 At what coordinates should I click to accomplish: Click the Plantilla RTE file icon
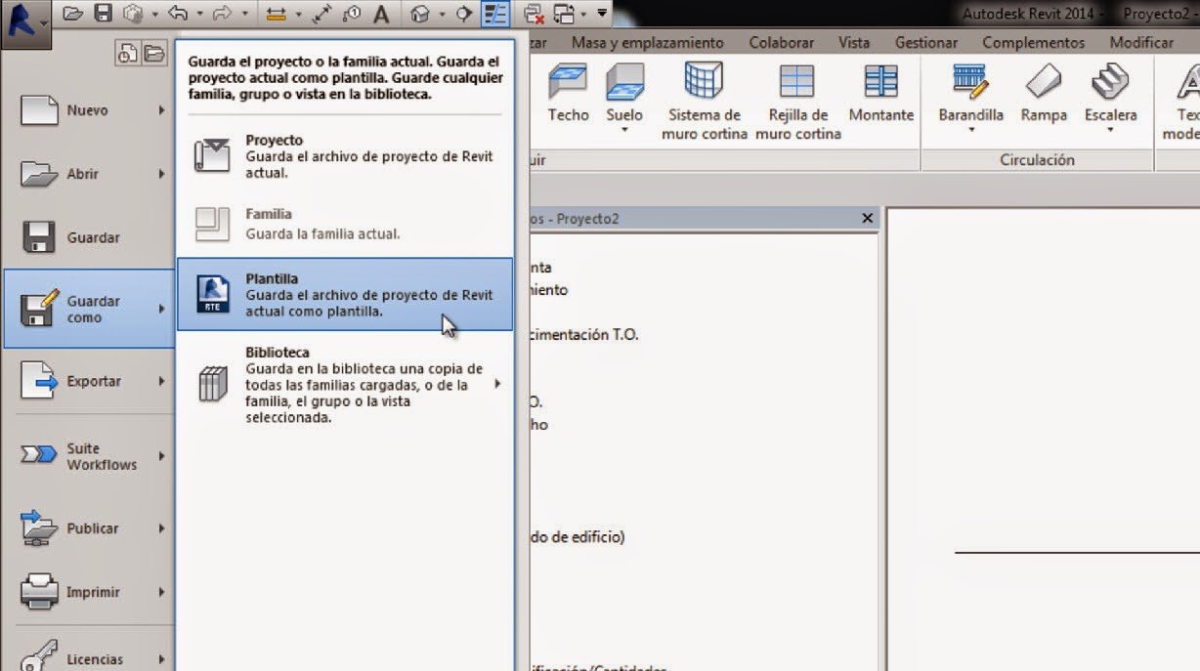point(213,294)
